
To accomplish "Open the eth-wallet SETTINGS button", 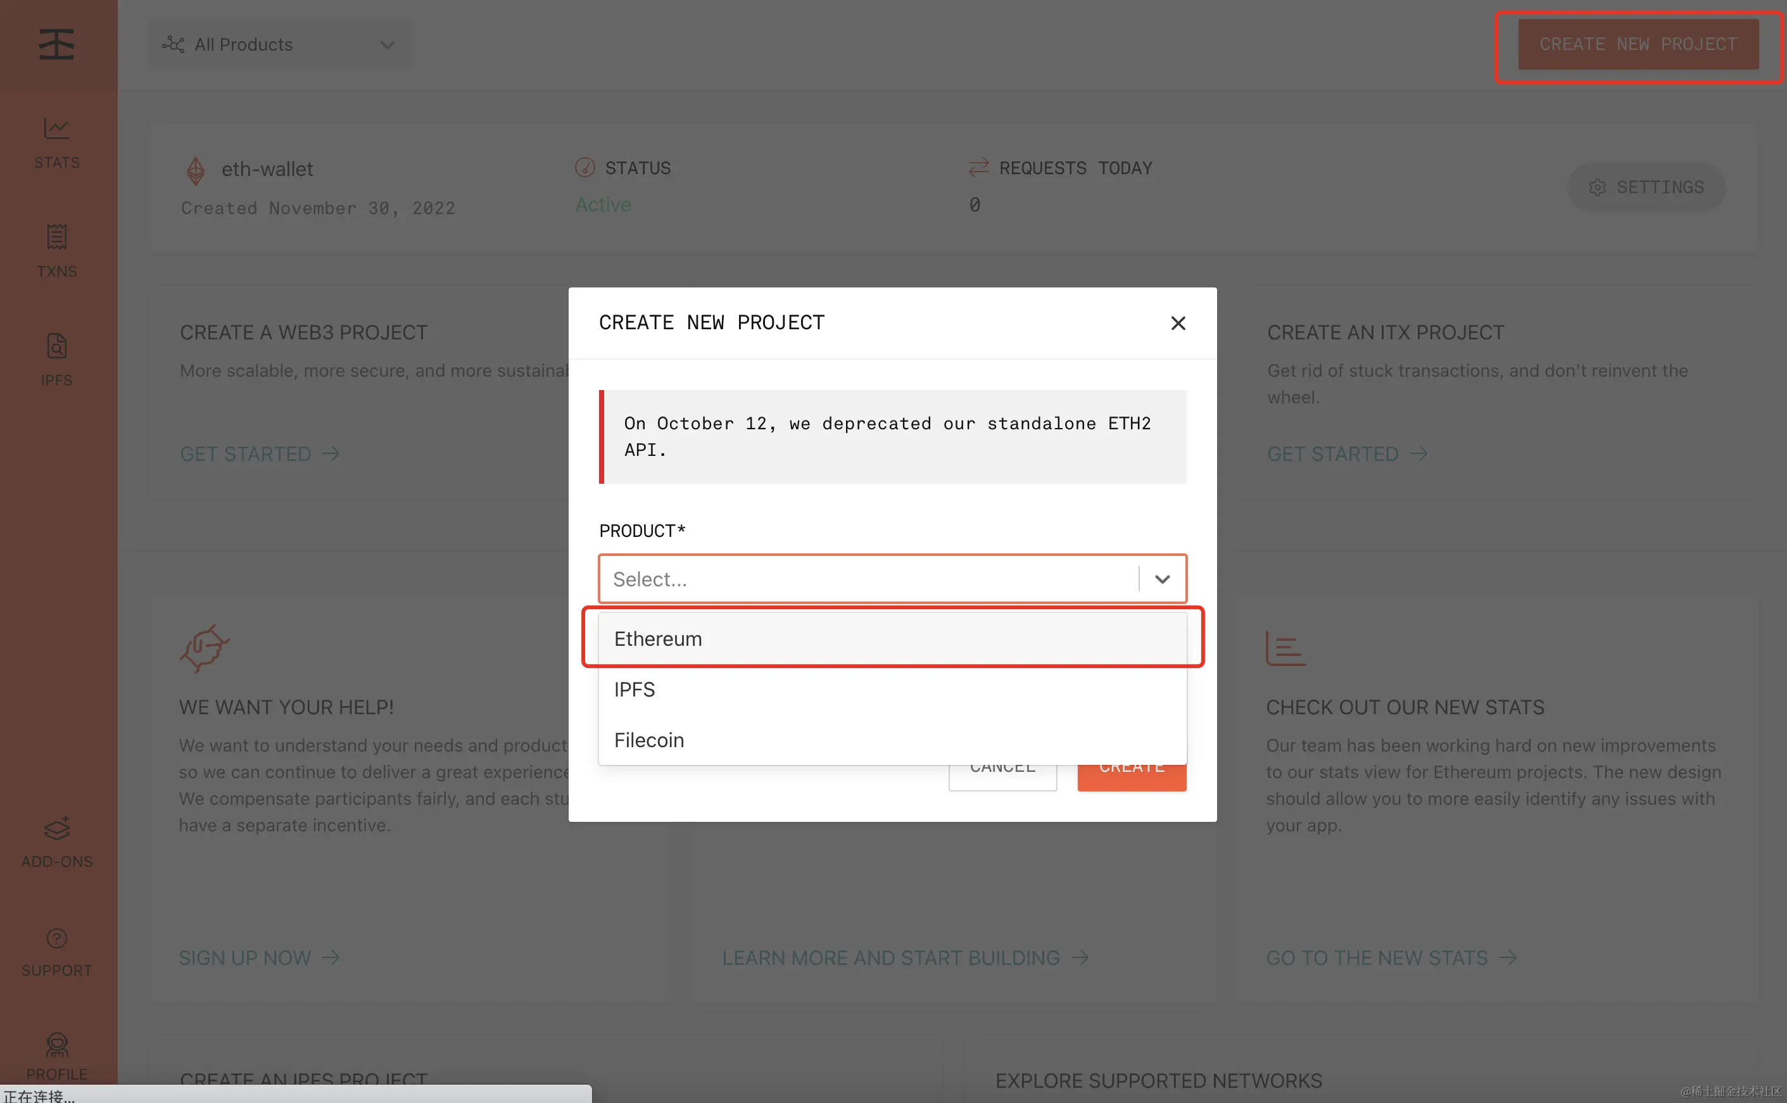I will [1646, 187].
